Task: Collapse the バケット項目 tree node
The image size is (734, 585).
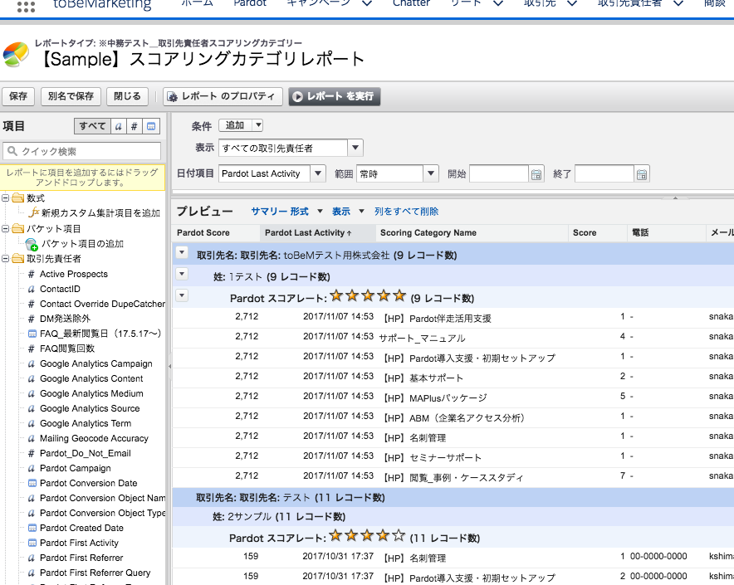Action: point(5,229)
